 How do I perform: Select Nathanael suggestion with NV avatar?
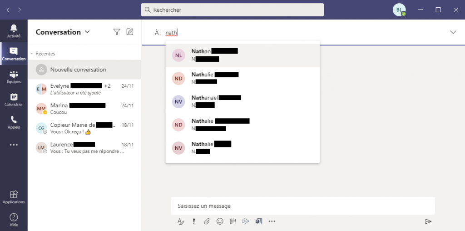pyautogui.click(x=242, y=101)
